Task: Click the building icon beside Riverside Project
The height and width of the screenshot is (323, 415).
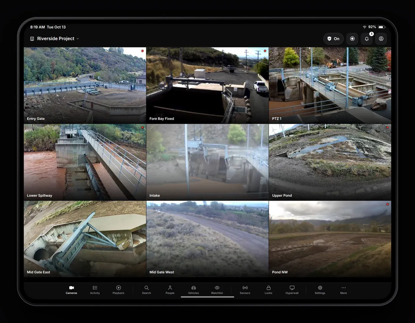Action: pos(32,39)
